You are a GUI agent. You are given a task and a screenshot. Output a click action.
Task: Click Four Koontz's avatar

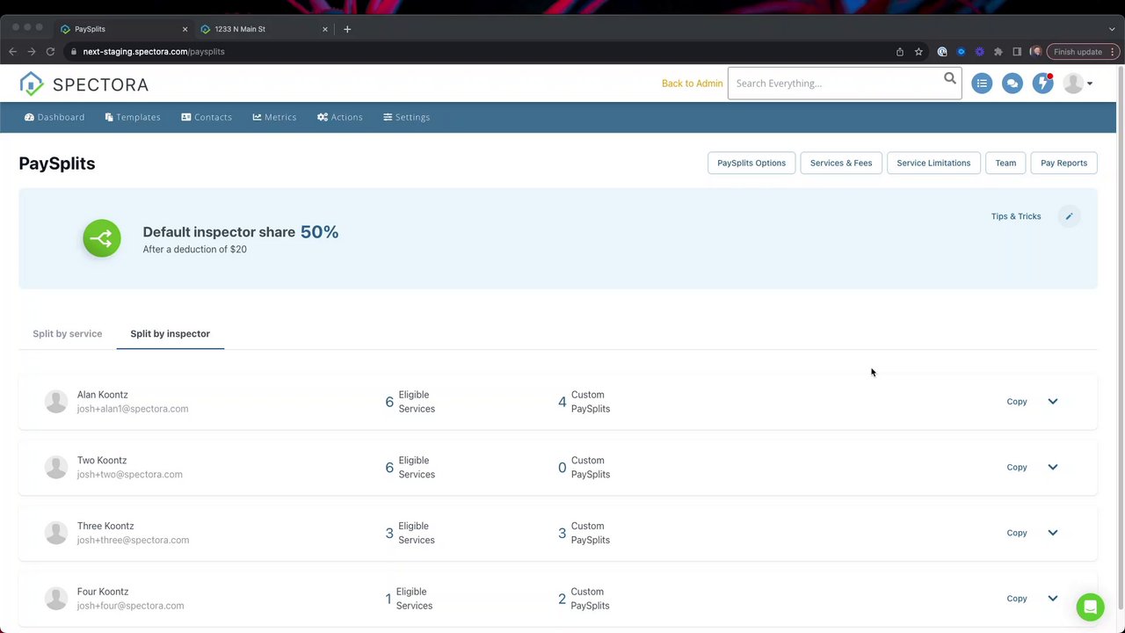pyautogui.click(x=56, y=599)
